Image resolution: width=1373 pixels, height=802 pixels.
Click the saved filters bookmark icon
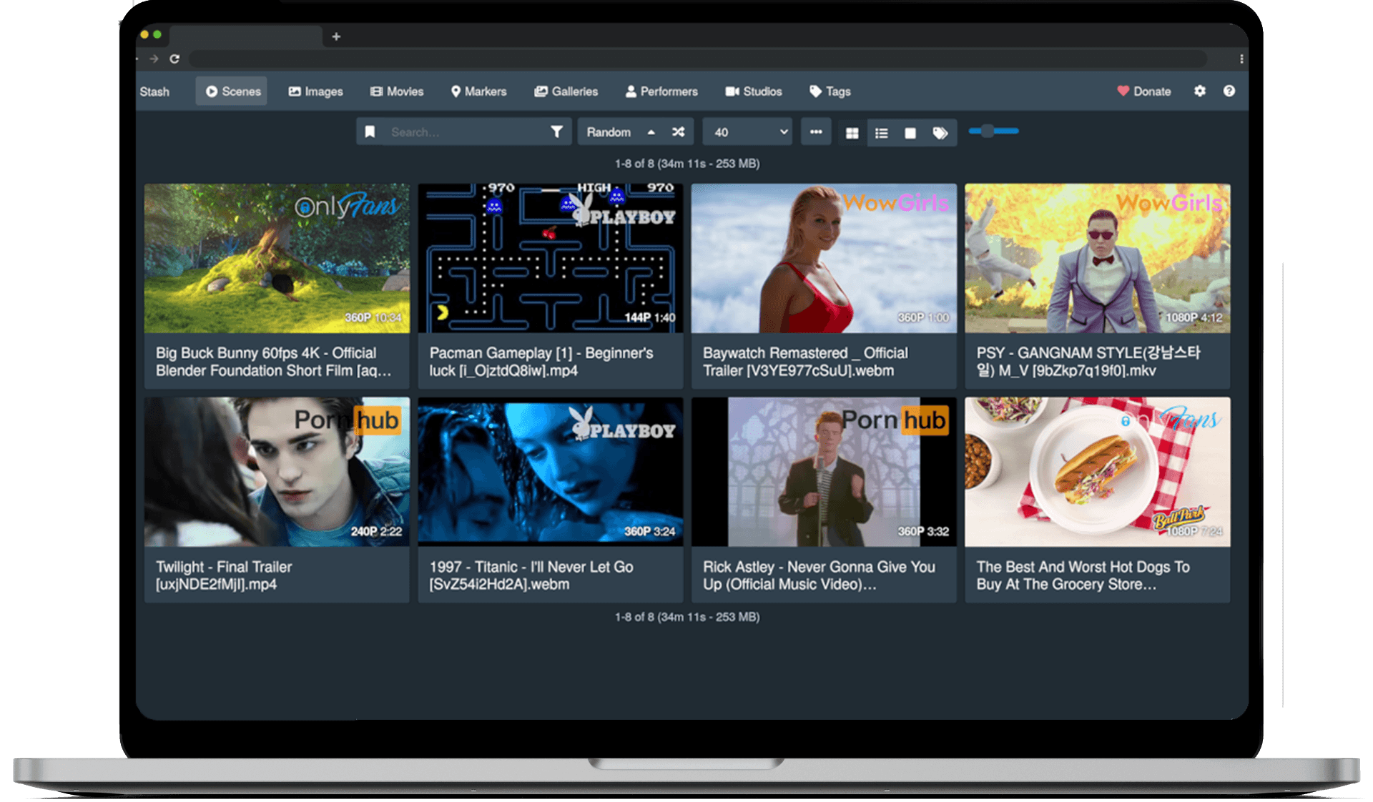(x=370, y=132)
